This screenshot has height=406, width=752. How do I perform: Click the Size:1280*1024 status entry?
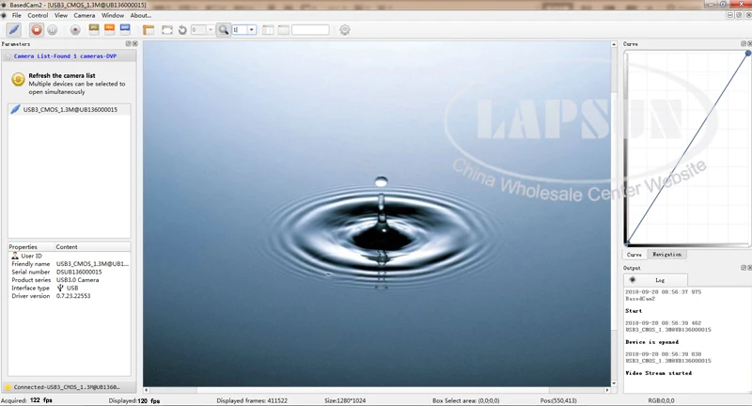pos(344,400)
